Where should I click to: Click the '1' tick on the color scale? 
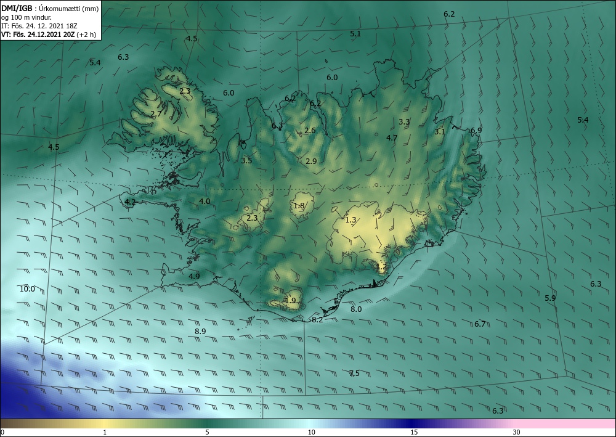(105, 432)
